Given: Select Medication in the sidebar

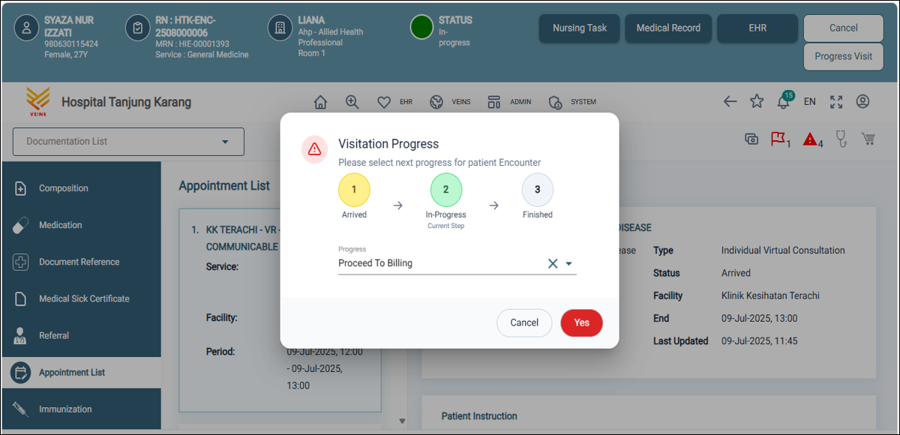Looking at the screenshot, I should 61,225.
